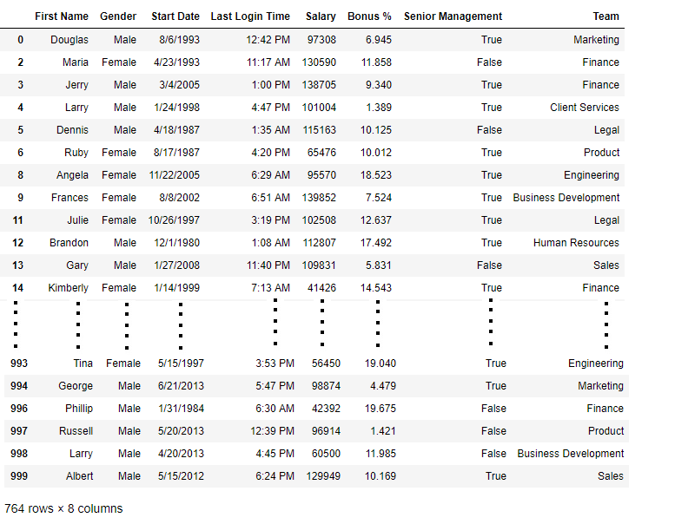Click the name Douglas in the table
This screenshot has height=524, width=675.
click(x=69, y=40)
